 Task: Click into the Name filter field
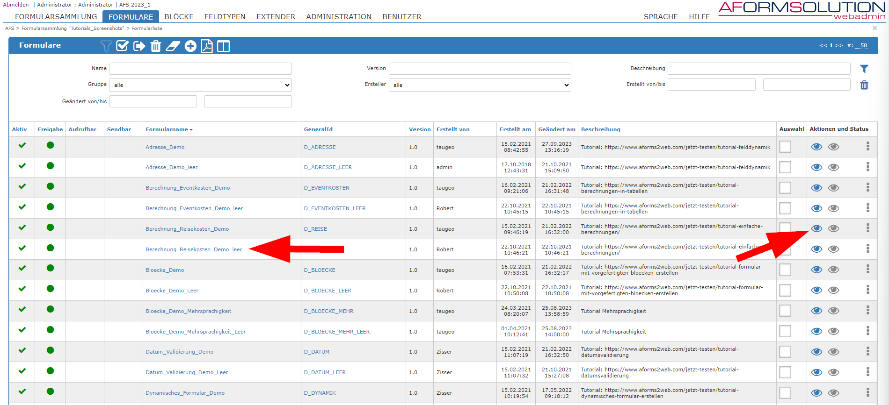200,69
